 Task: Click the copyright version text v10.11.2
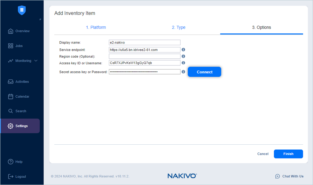[x=90, y=176]
